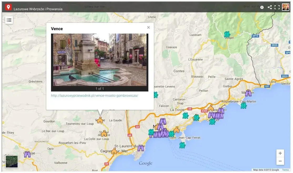Click the teal hikers marker south of Saint-Jean-Cap-Ferrat
293x173 pixels.
(x=182, y=145)
